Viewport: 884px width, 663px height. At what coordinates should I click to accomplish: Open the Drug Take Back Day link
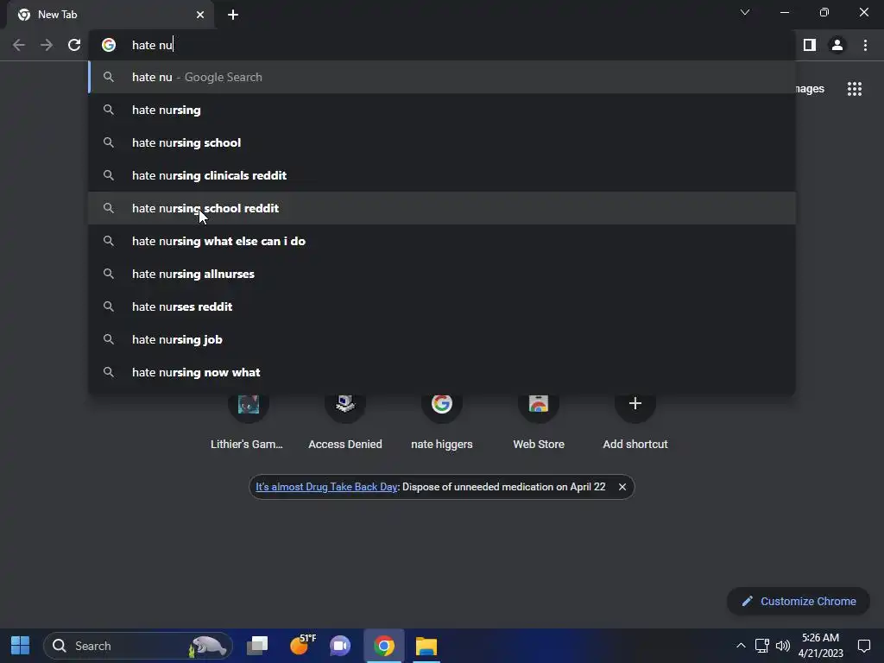[x=326, y=487]
